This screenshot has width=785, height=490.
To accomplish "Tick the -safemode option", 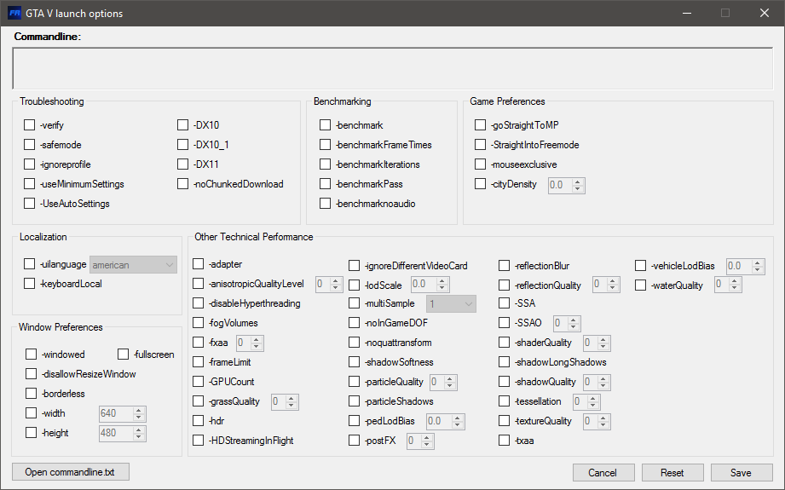I will coord(30,145).
